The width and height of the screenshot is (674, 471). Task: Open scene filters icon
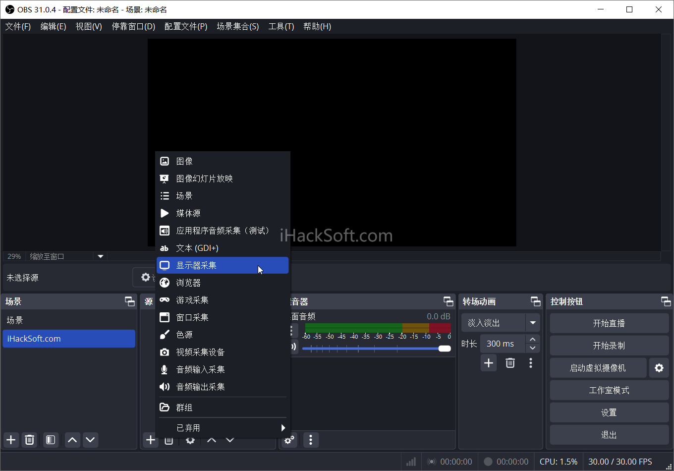coord(50,440)
